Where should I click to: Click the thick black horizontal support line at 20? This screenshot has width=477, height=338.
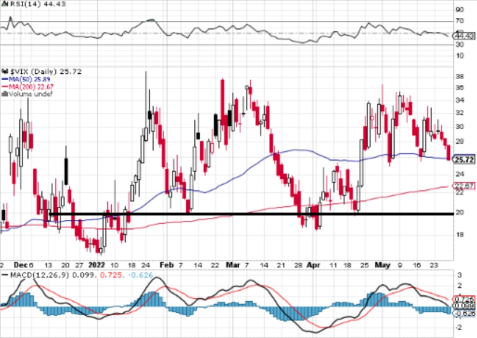point(251,214)
